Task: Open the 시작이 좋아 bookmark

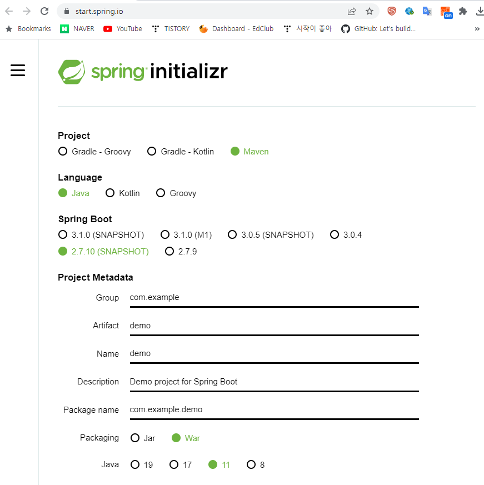Action: point(308,29)
